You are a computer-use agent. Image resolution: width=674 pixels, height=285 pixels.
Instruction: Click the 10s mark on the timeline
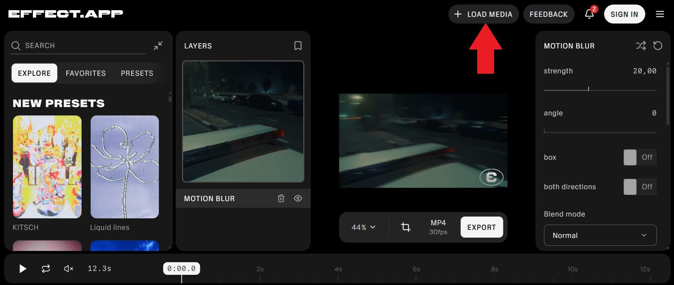[573, 269]
